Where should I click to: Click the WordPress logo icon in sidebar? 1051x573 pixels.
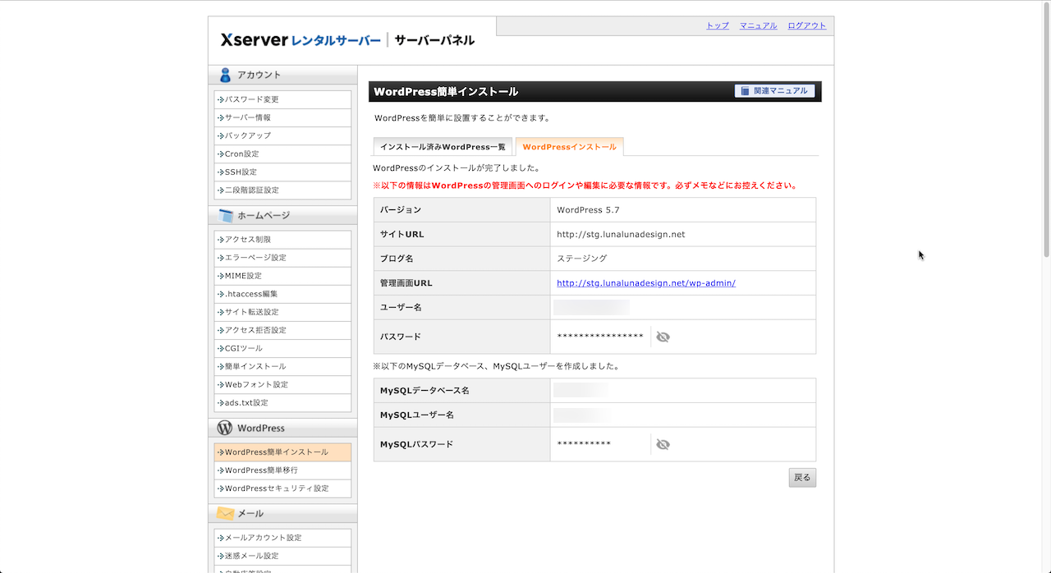(x=225, y=428)
